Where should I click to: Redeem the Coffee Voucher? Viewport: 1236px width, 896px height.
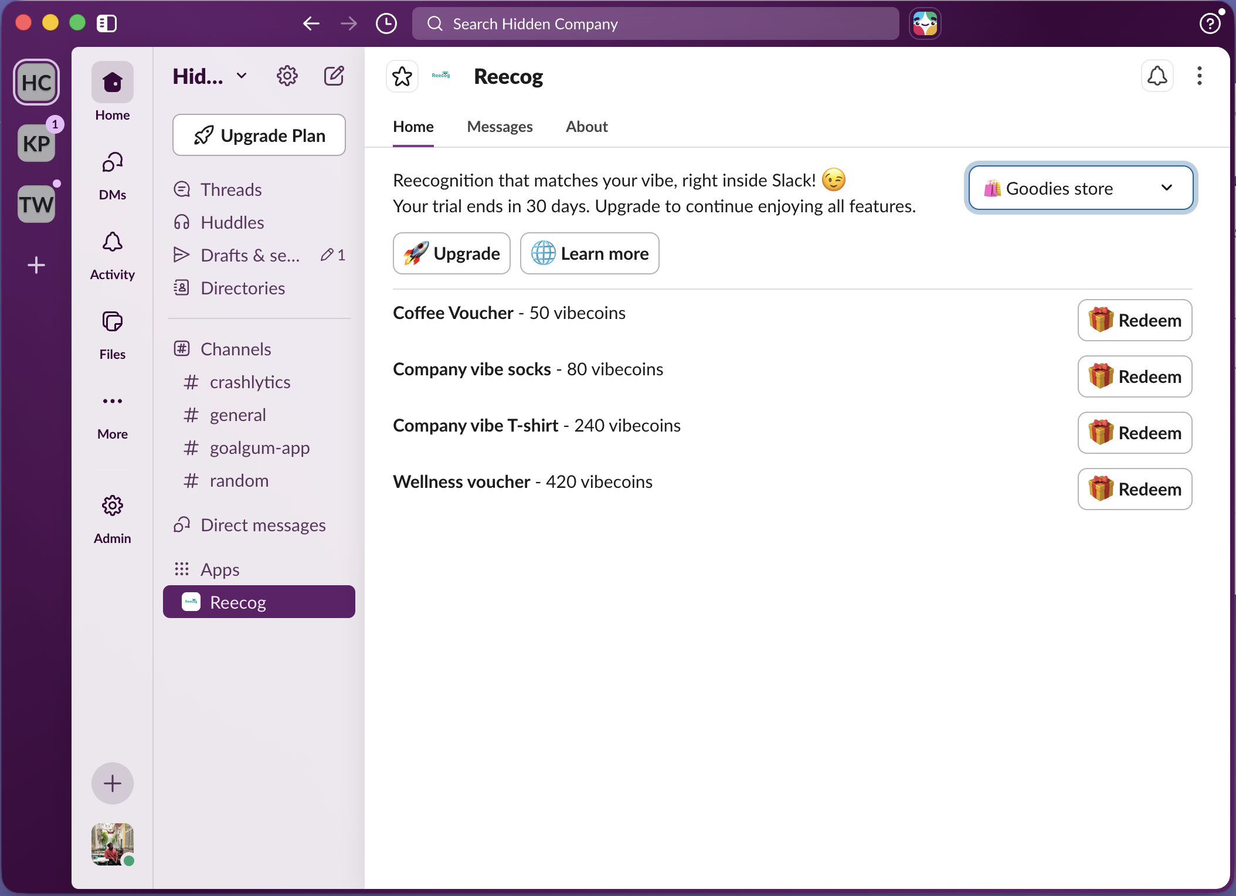click(x=1135, y=320)
